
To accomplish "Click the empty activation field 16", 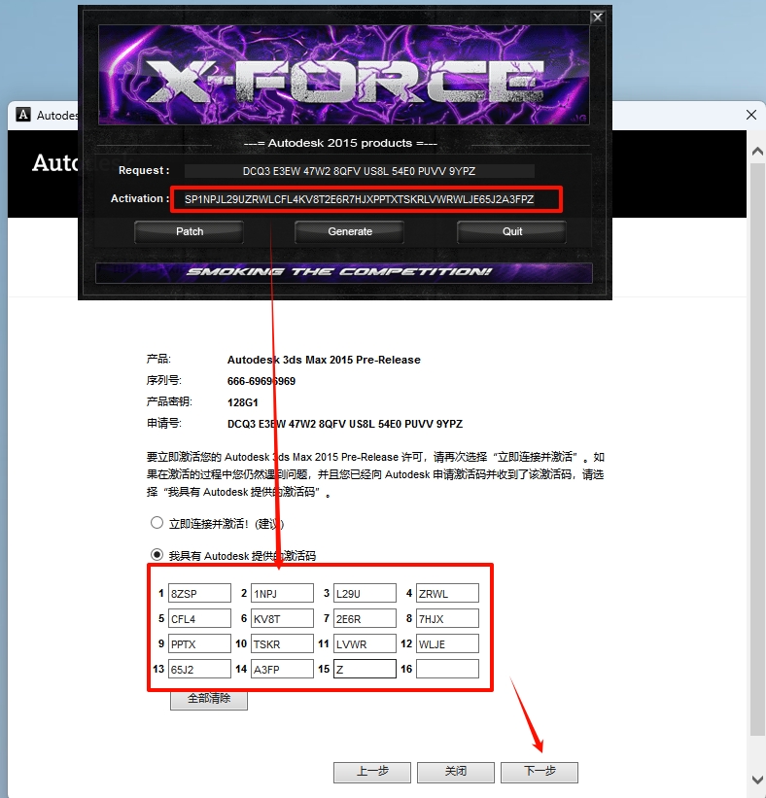I will [447, 669].
